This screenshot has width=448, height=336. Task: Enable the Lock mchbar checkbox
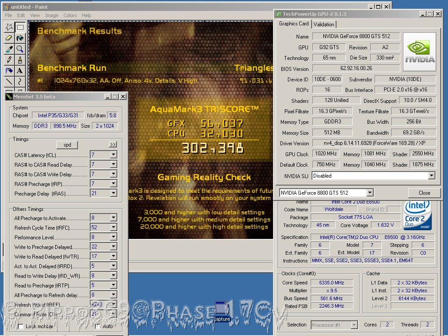click(x=21, y=326)
